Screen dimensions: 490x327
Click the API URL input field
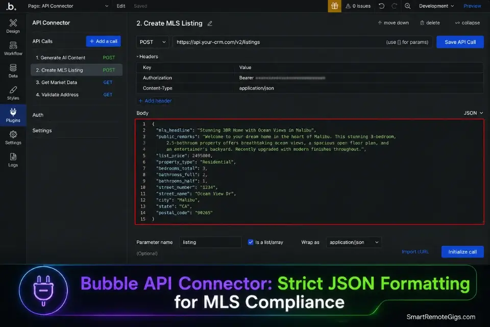click(x=303, y=42)
